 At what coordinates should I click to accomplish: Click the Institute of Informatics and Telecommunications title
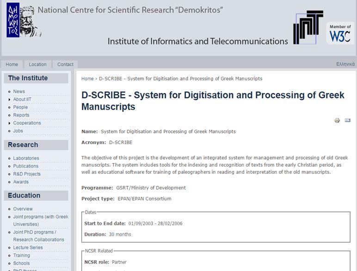coord(197,41)
